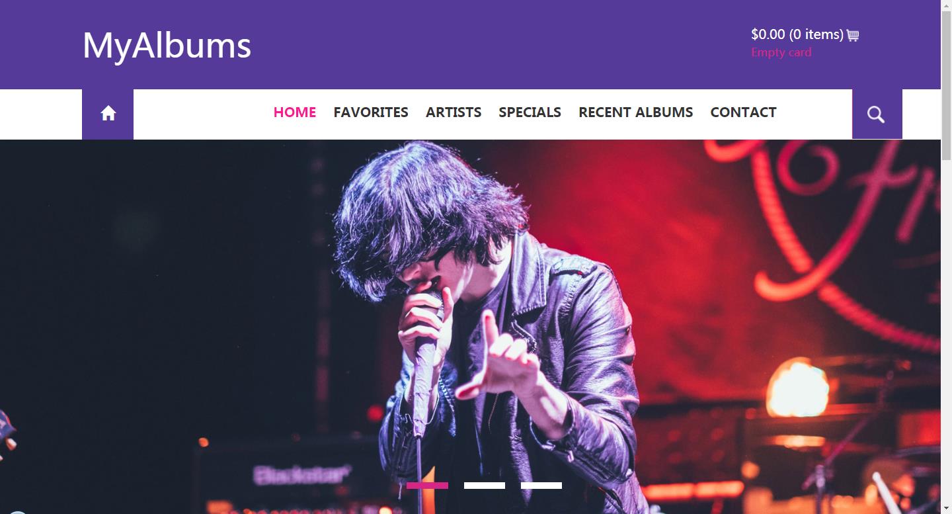Click the scrollbar track below the thumb
Image resolution: width=952 pixels, height=514 pixels.
[946, 331]
